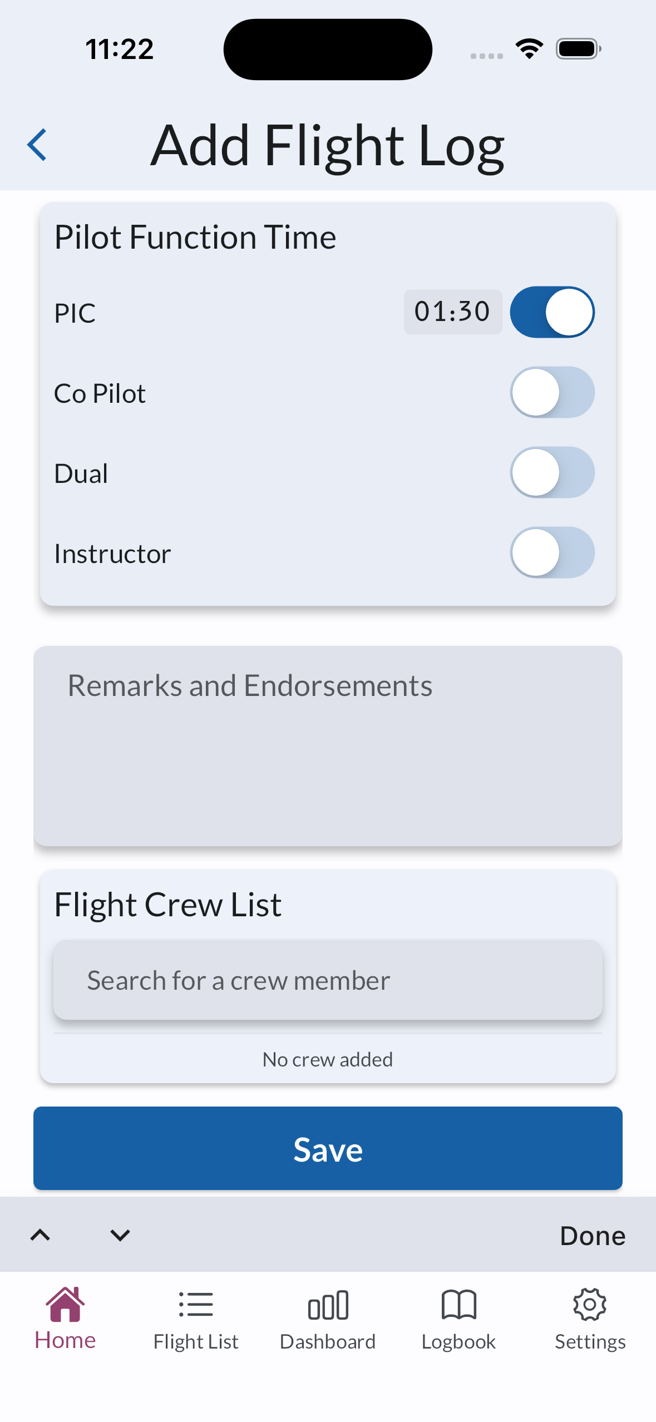Tap the Wi-Fi status icon

pyautogui.click(x=529, y=49)
